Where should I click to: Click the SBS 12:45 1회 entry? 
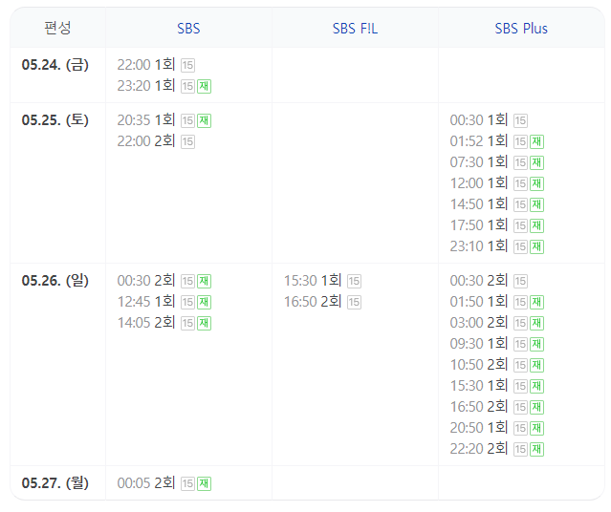point(146,301)
